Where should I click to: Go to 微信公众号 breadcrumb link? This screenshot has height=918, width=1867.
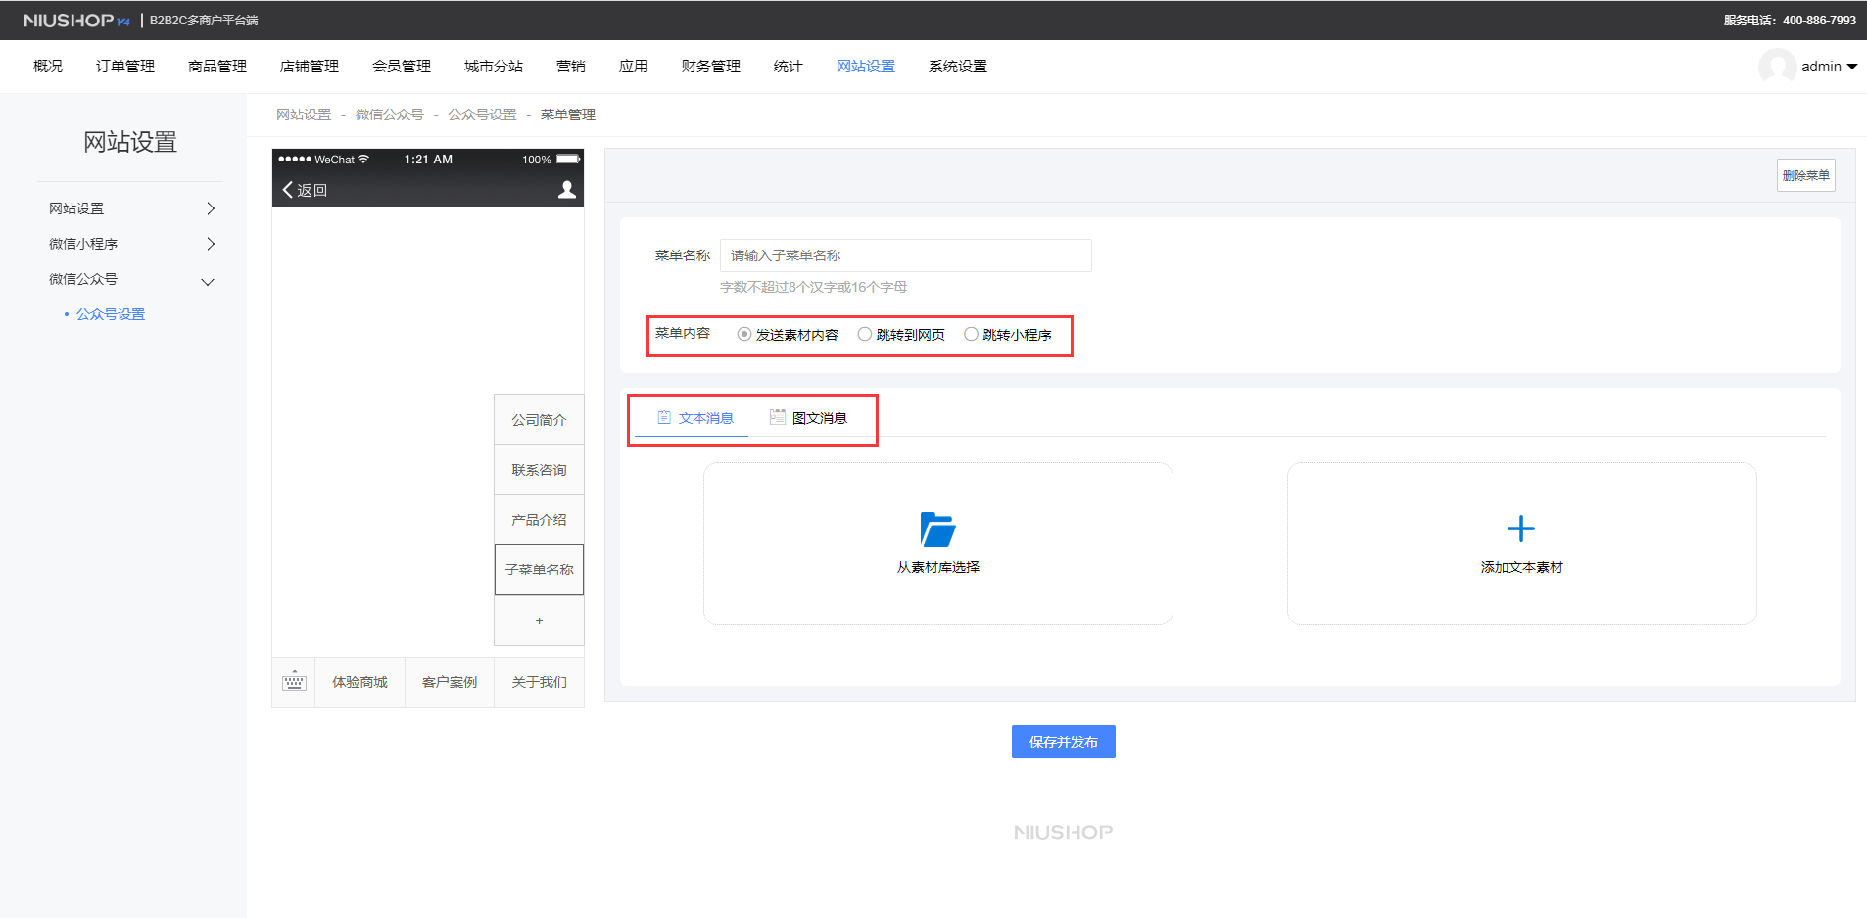390,115
